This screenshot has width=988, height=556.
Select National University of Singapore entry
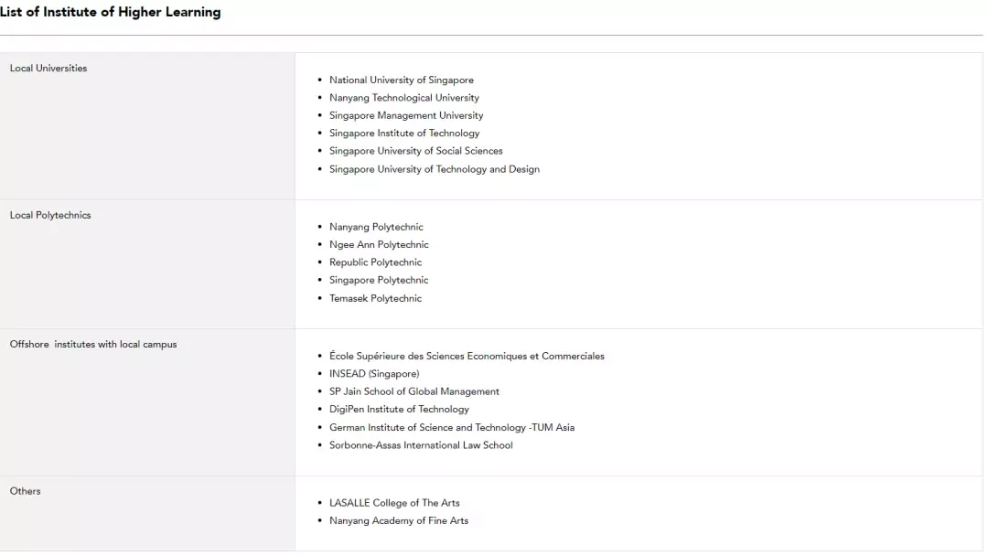point(402,80)
